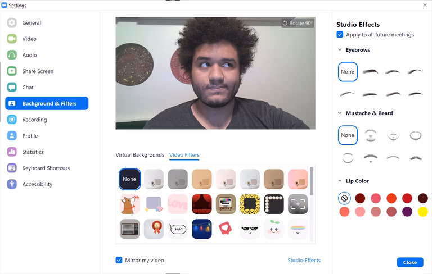This screenshot has height=274, width=432.
Task: Select the no lip color option
Action: 344,198
